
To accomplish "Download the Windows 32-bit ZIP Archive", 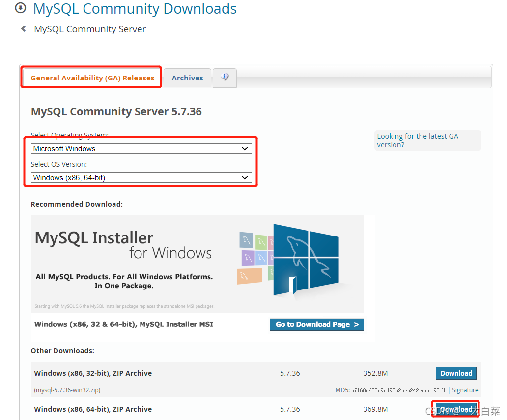I will 456,373.
